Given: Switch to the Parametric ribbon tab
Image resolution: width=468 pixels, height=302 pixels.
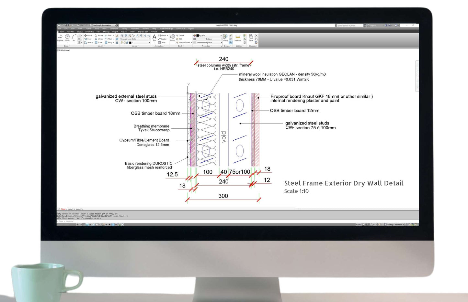Looking at the screenshot, I should point(89,32).
